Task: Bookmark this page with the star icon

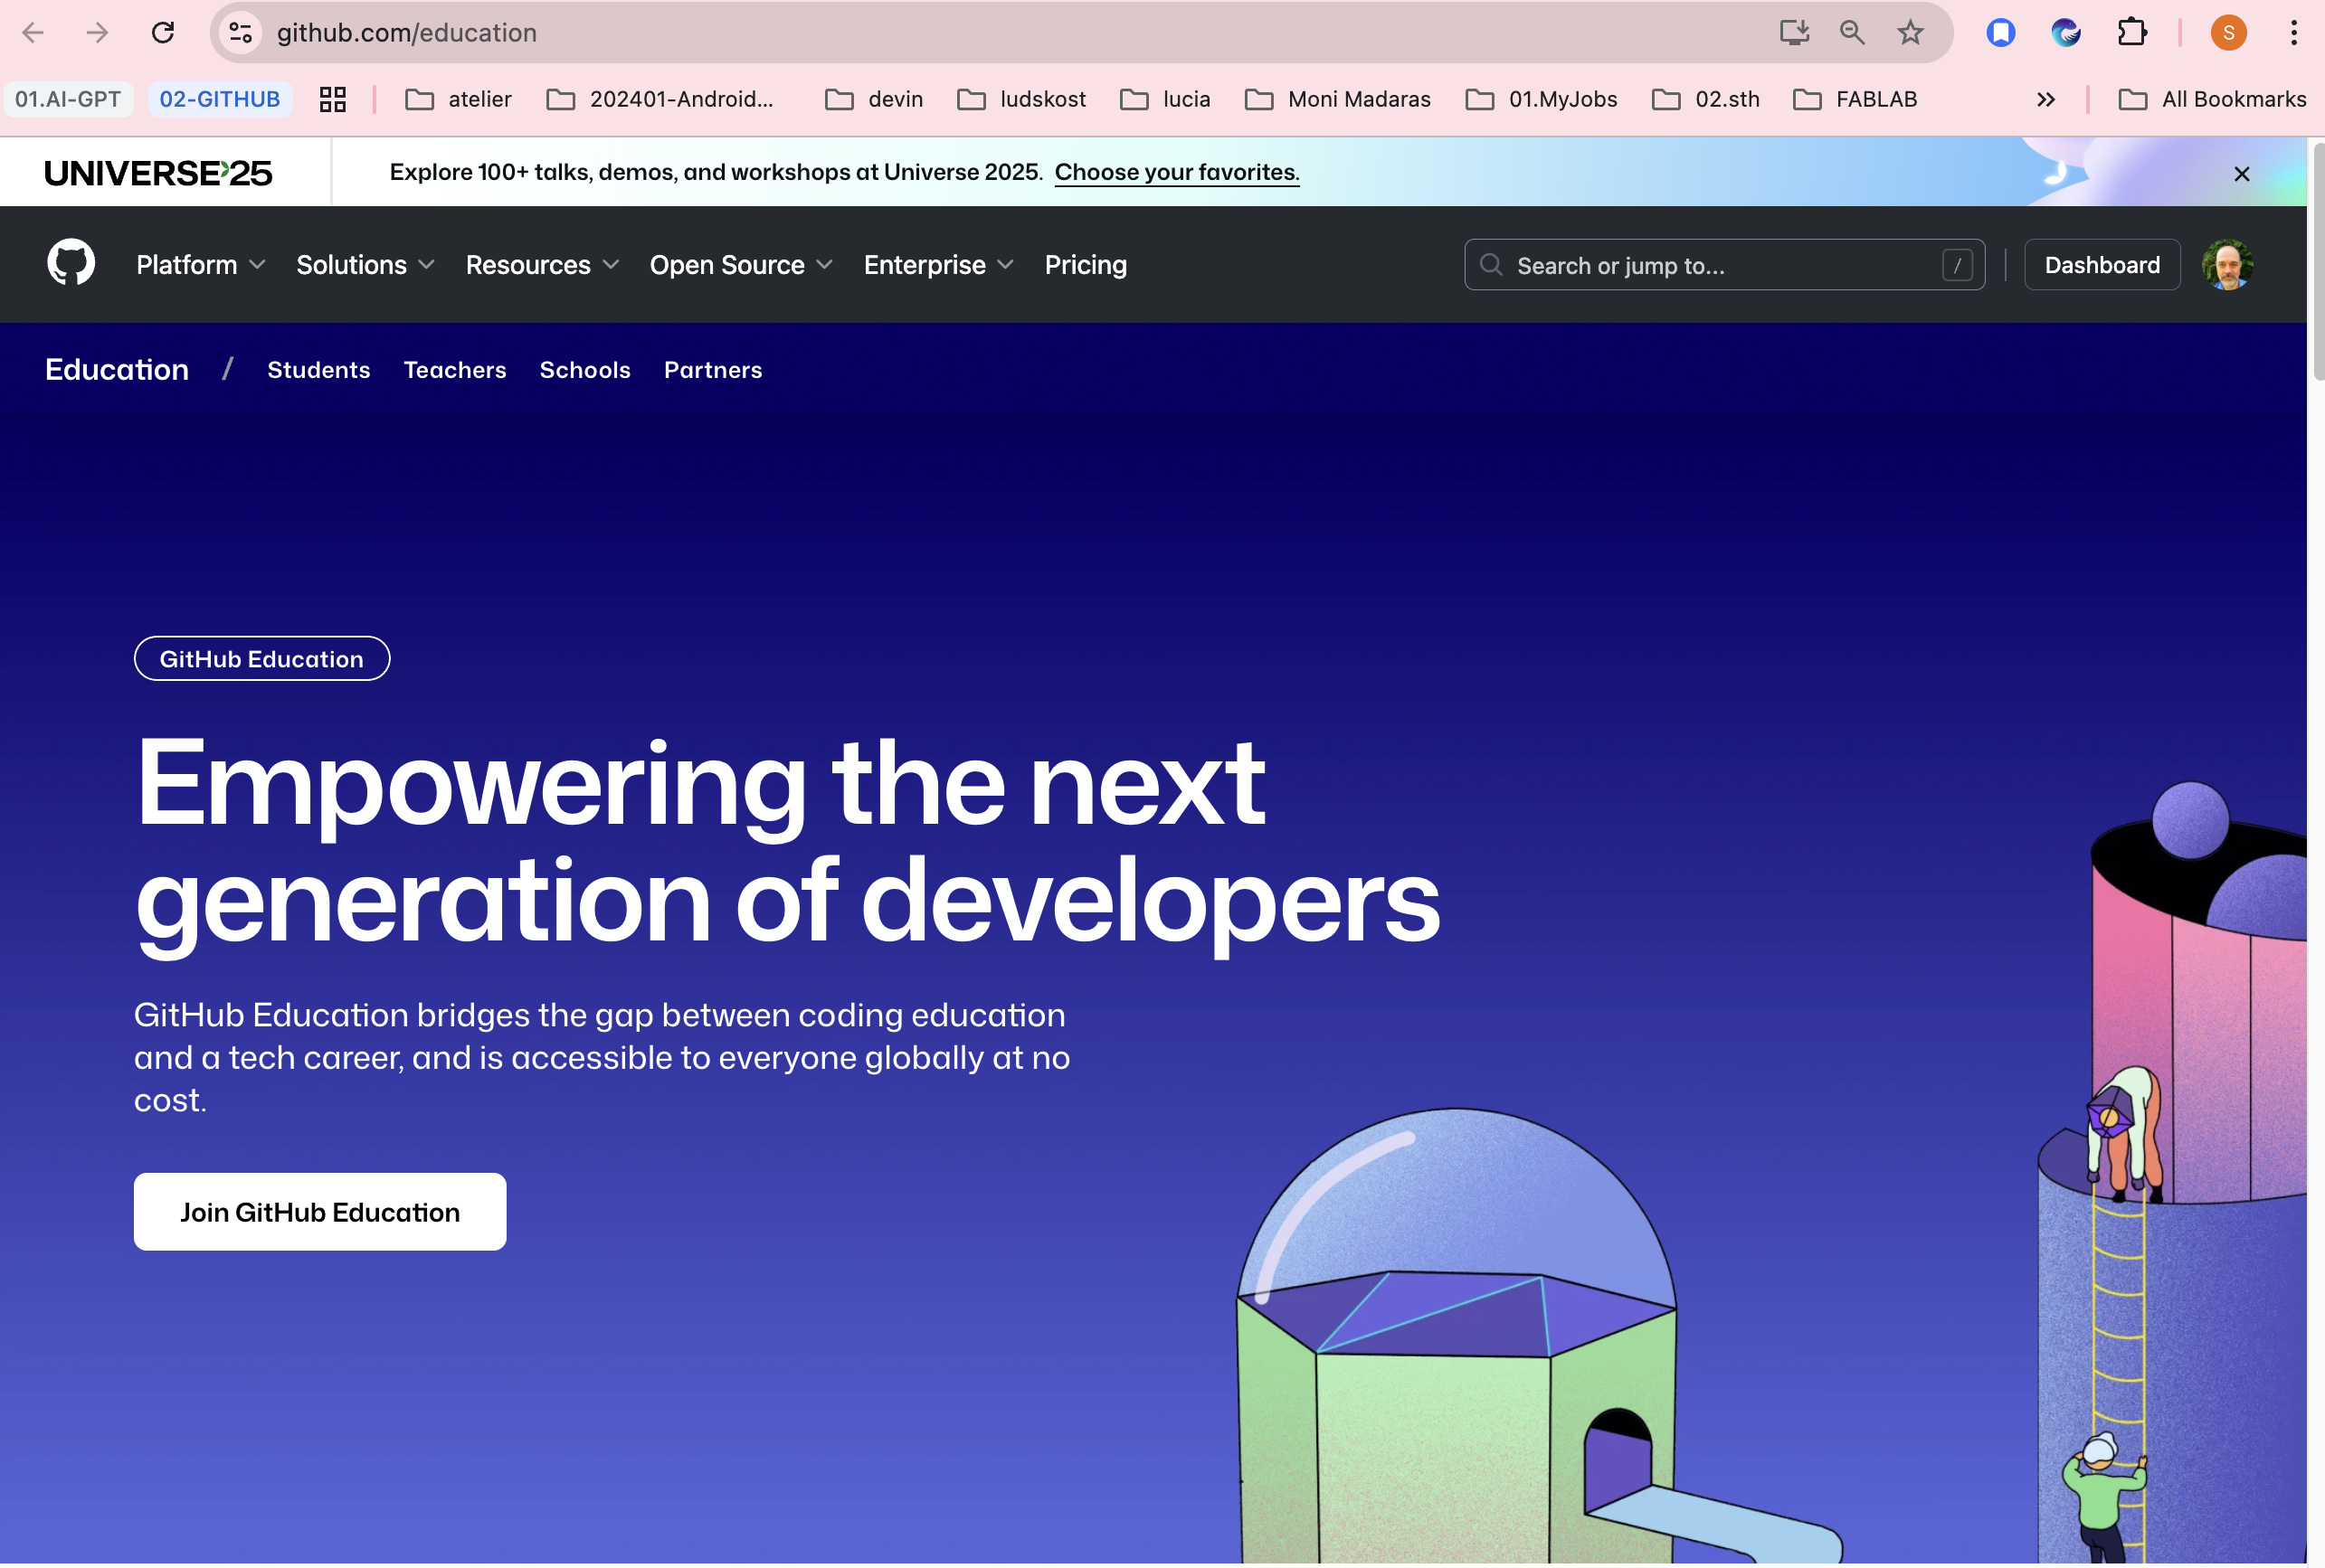Action: coord(1909,32)
